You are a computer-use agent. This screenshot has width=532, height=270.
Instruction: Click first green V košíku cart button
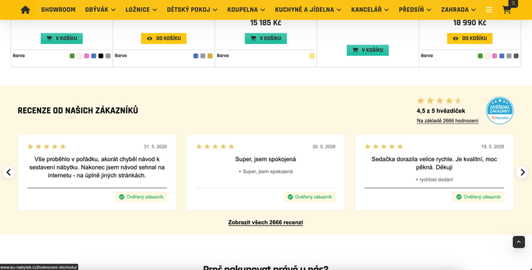click(62, 38)
